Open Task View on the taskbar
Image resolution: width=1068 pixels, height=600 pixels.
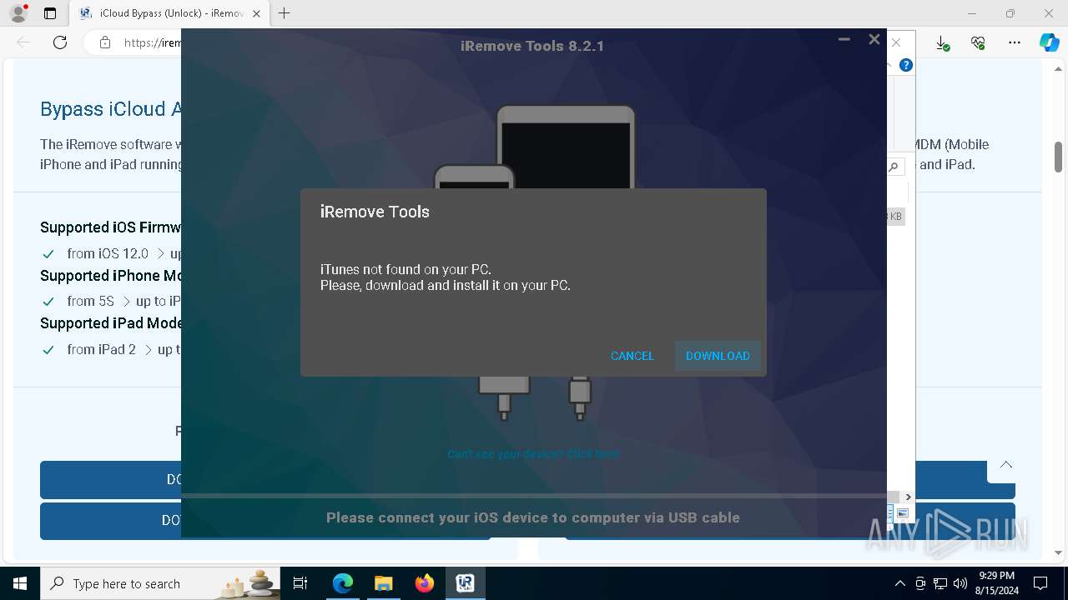click(300, 583)
